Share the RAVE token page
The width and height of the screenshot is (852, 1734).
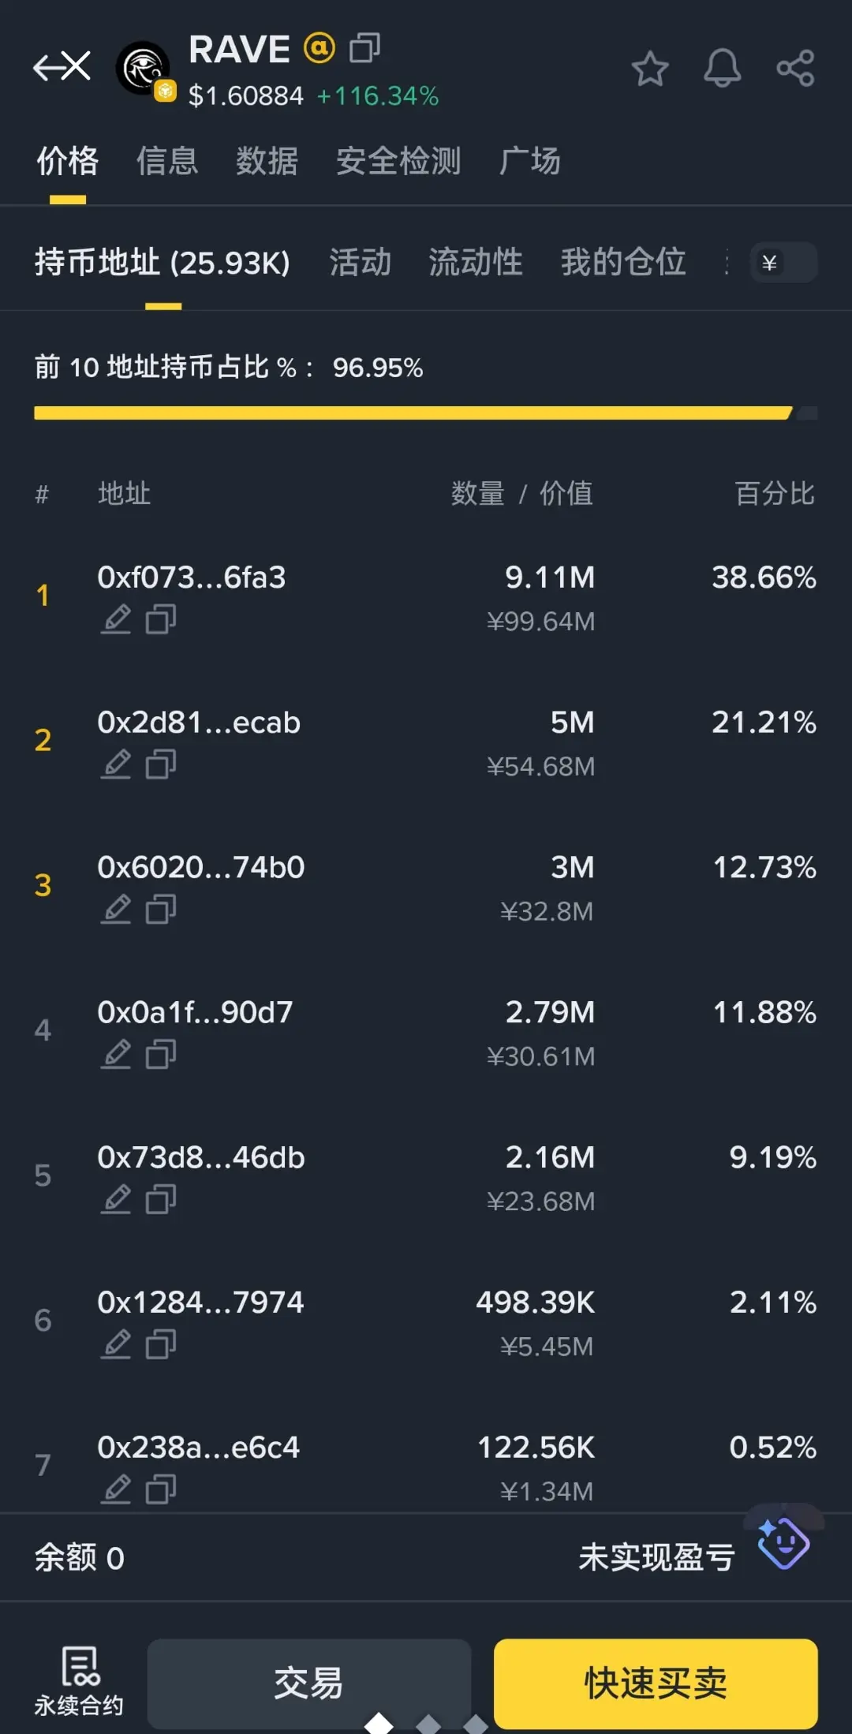click(x=795, y=68)
